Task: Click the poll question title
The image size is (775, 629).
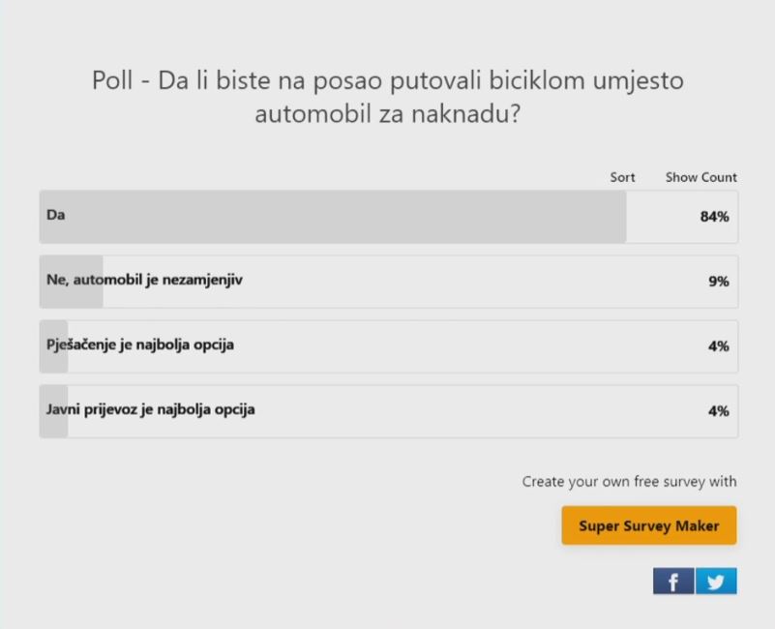Action: click(x=387, y=97)
